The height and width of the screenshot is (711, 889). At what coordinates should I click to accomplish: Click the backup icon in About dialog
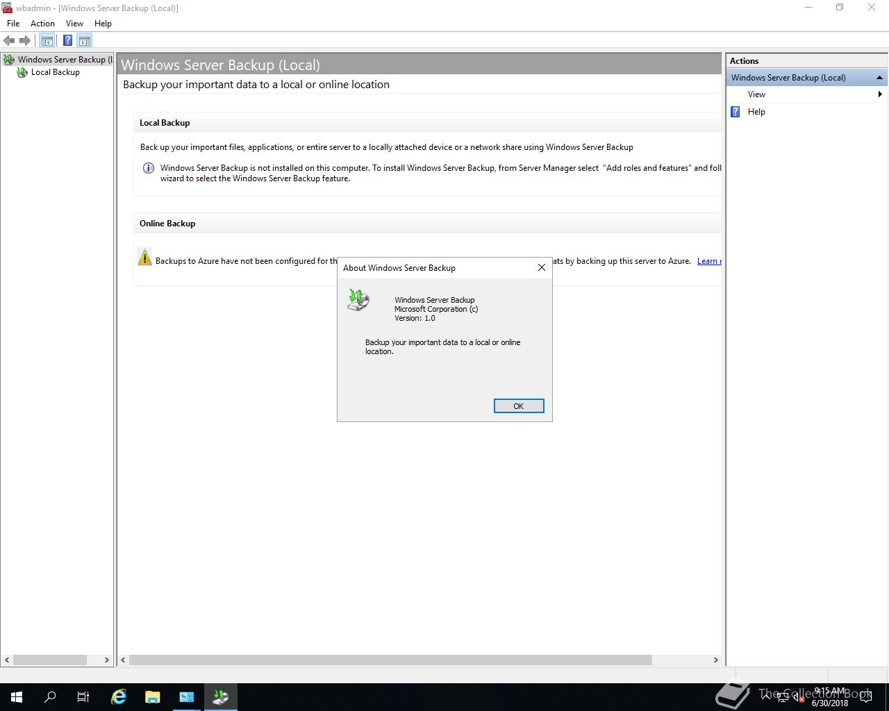(358, 300)
